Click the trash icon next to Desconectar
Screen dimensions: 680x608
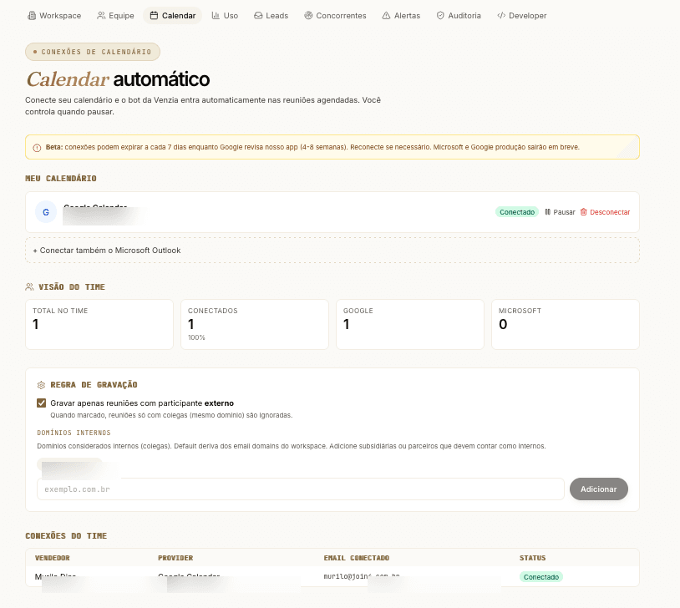584,212
